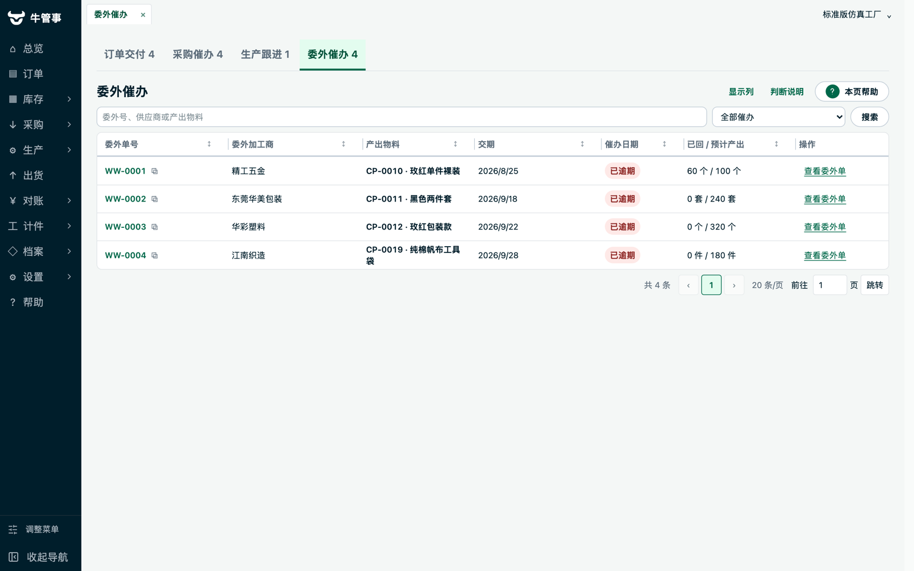Switch to the 采购催办 4 tab
Viewport: 914px width, 571px height.
[198, 54]
